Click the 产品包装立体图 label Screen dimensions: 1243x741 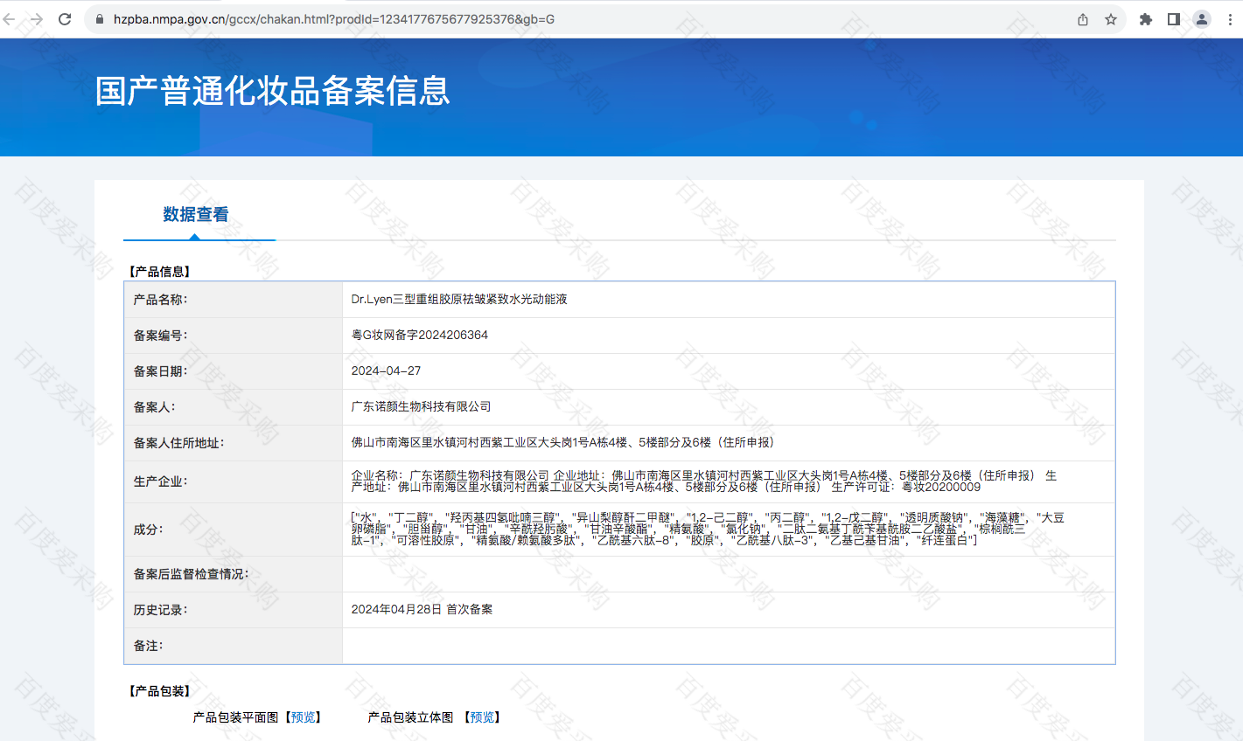(410, 717)
